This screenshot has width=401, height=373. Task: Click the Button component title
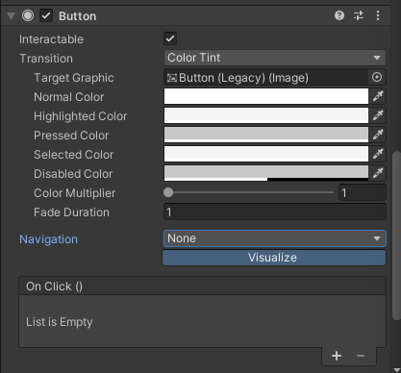point(78,16)
